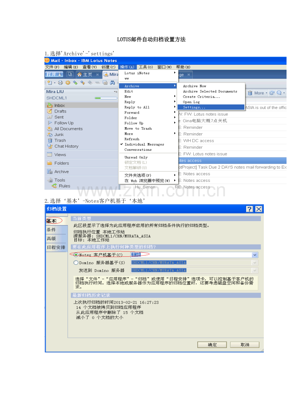Screen dimensions: 303x393
Task: Click the cascading windows toolbar icon
Action: [x=105, y=82]
